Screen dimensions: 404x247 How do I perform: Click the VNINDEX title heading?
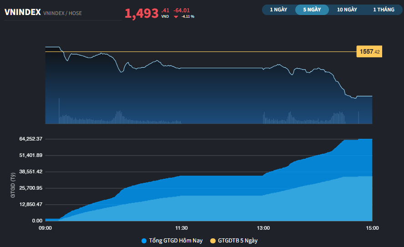(x=22, y=13)
